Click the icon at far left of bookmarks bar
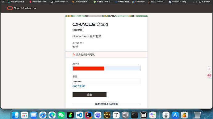 pyautogui.click(x=3, y=2)
